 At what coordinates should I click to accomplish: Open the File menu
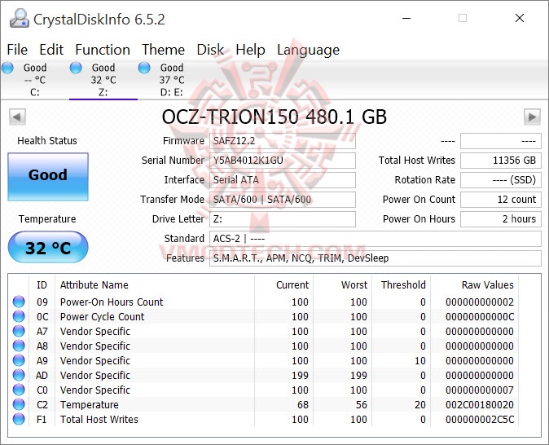click(17, 50)
